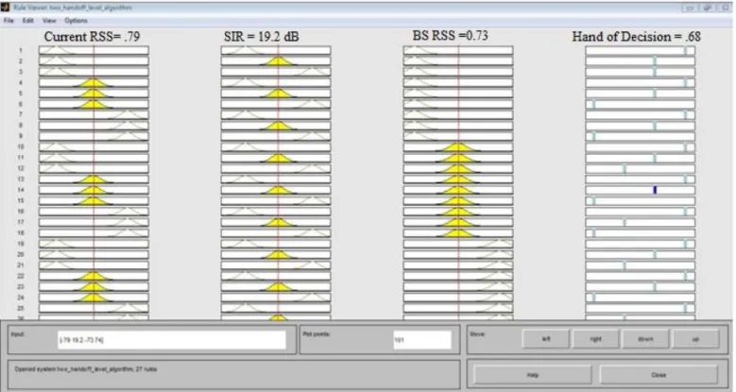This screenshot has height=392, width=736.
Task: Open the View menu
Action: 49,21
